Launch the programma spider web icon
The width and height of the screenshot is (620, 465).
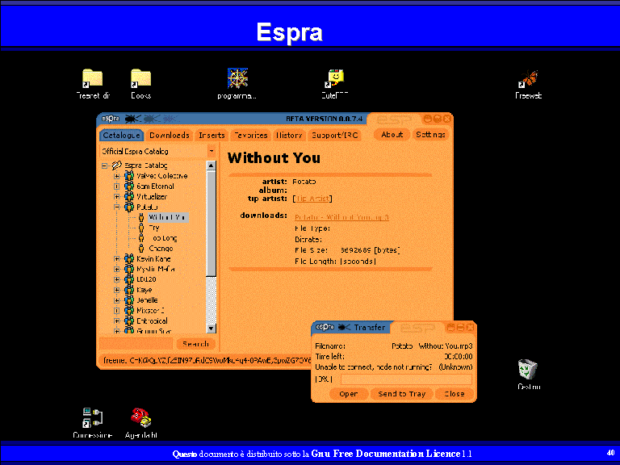237,78
